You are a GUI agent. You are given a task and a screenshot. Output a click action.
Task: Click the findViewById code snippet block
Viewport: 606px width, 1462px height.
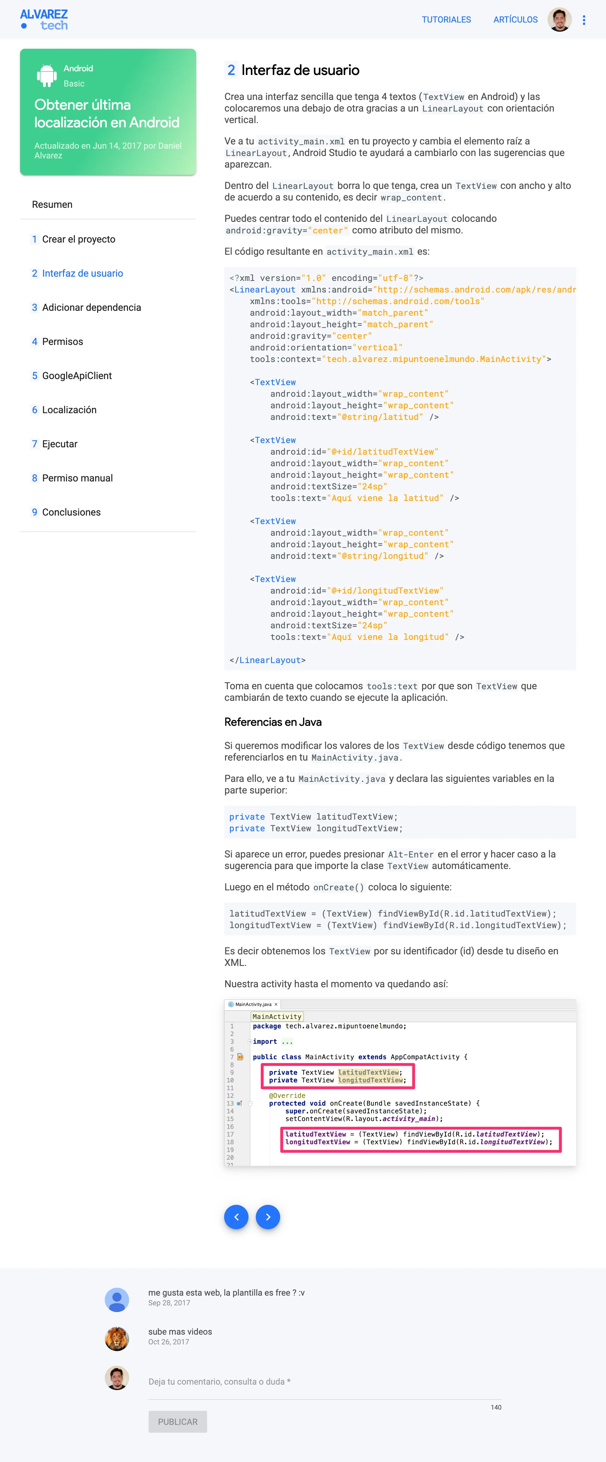tap(400, 919)
